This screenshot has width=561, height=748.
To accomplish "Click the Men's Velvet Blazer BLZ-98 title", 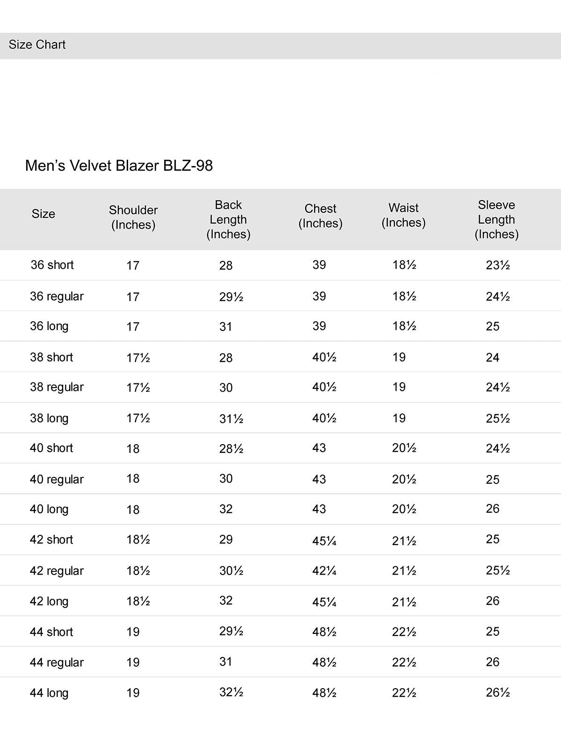I will pyautogui.click(x=119, y=165).
